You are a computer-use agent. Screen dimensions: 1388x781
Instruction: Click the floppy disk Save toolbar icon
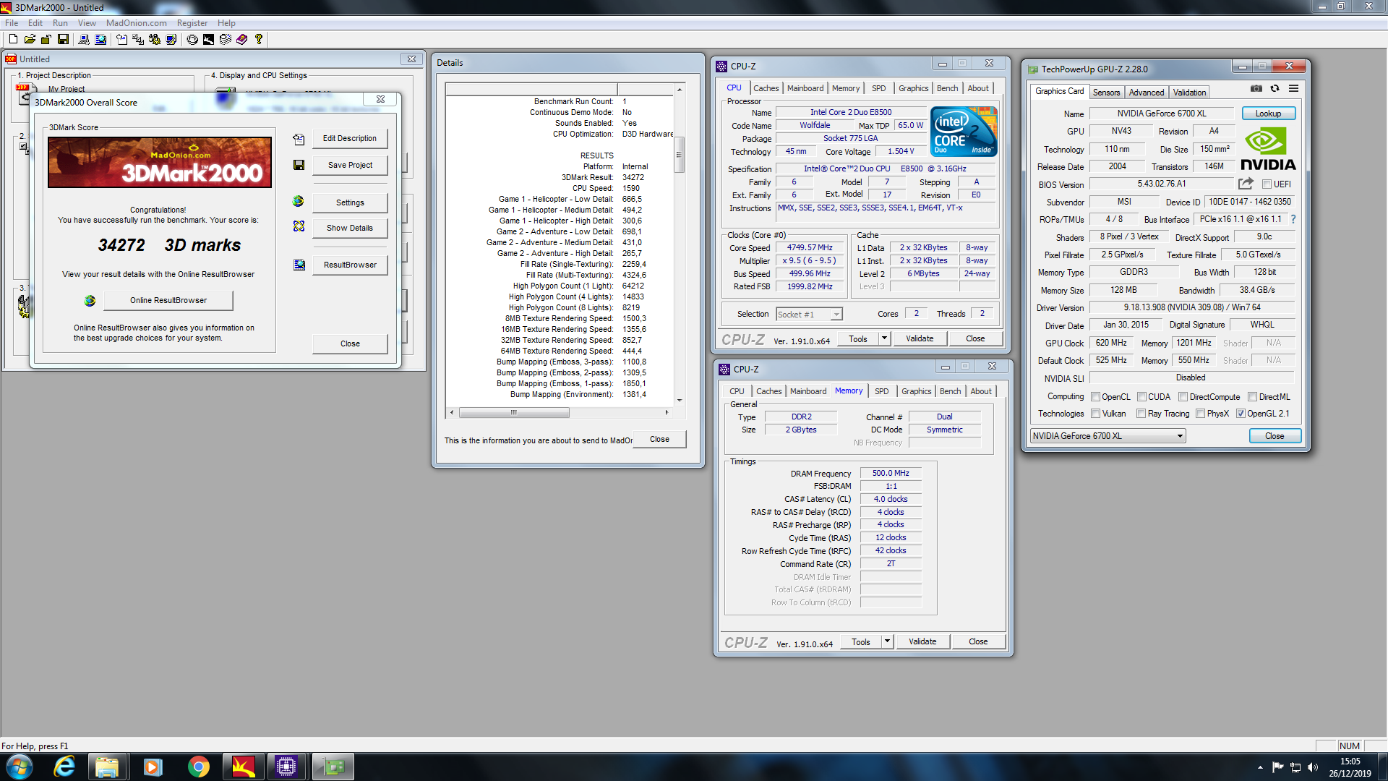[x=63, y=39]
